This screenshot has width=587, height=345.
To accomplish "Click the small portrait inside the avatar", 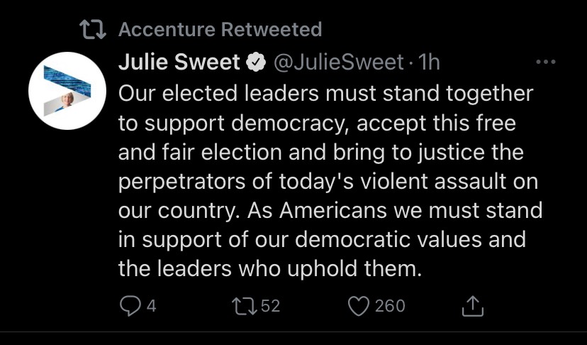I will tap(67, 101).
